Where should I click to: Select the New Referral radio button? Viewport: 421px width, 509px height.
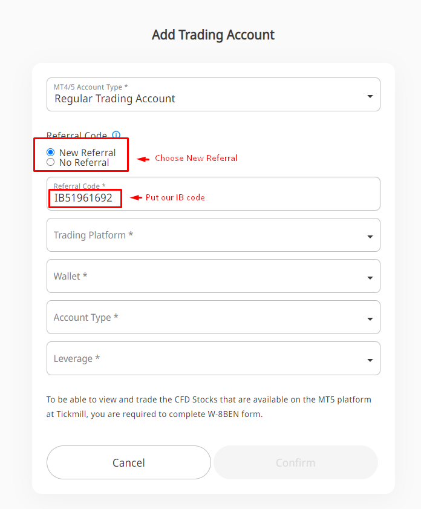51,153
